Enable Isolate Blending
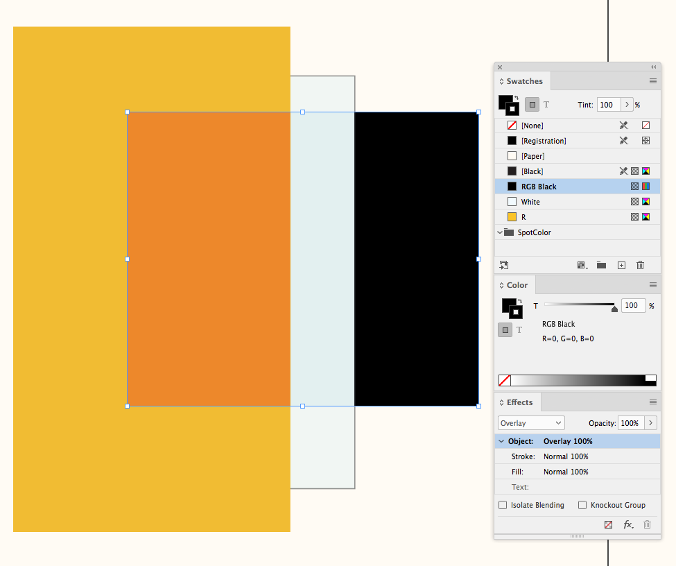Screen dimensions: 676x566 point(503,505)
